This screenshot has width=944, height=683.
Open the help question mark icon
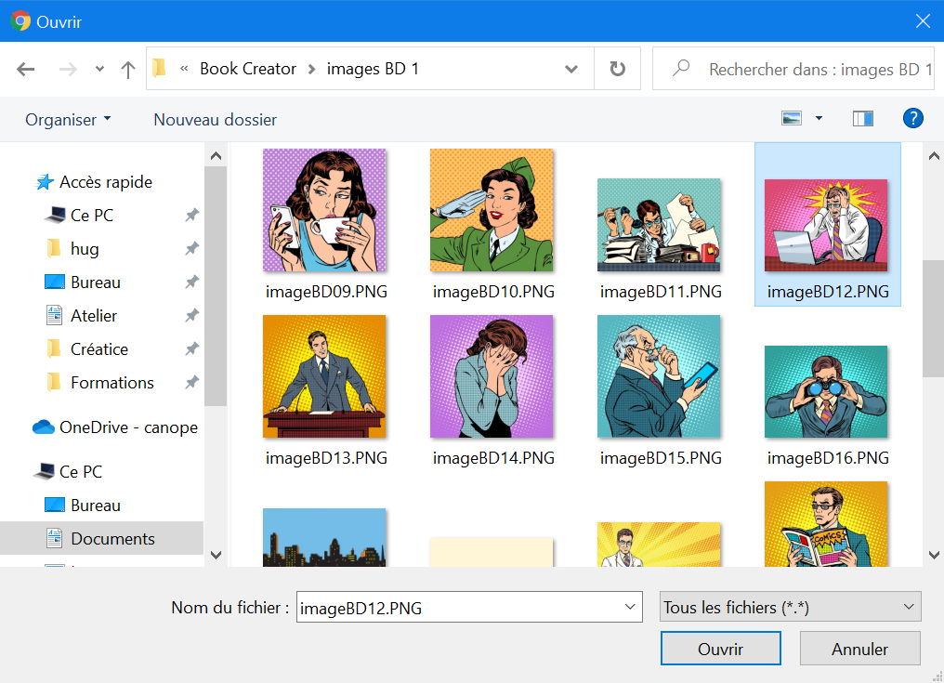click(912, 119)
